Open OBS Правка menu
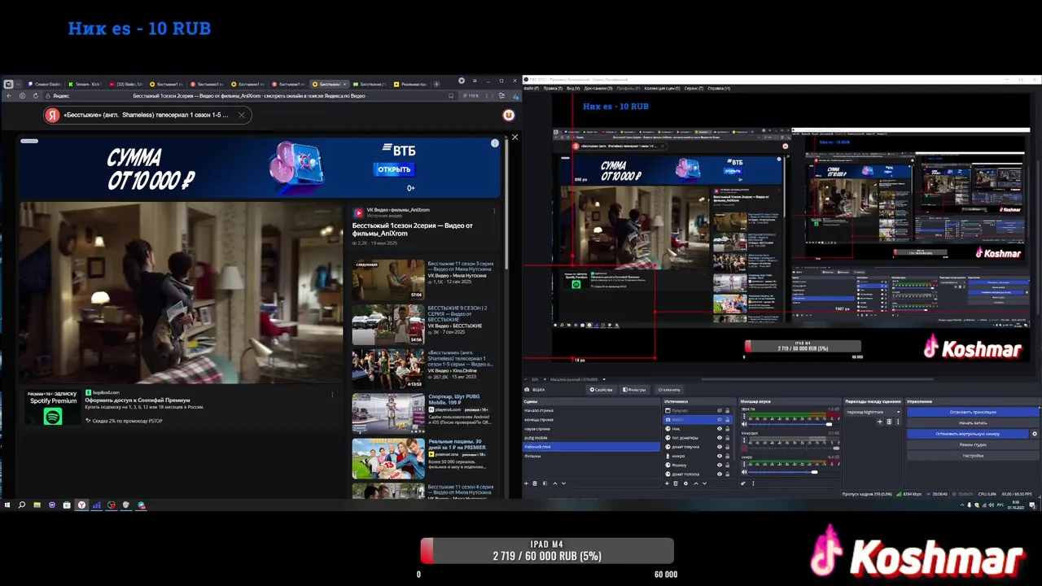The image size is (1042, 586). pyautogui.click(x=552, y=88)
